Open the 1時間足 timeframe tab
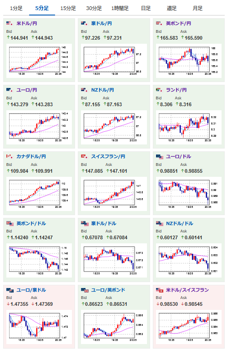Image resolution: width=227 pixels, height=350 pixels. tap(120, 9)
